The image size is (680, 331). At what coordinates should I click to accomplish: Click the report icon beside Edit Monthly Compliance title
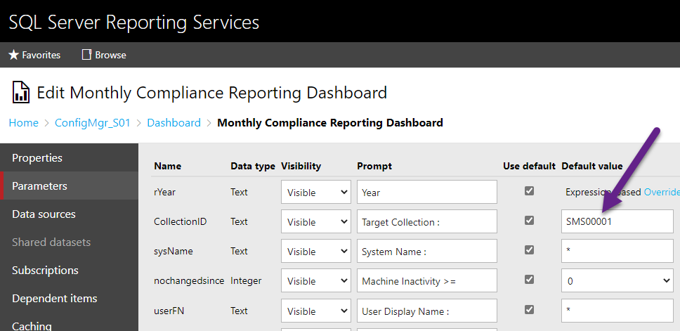[x=21, y=92]
